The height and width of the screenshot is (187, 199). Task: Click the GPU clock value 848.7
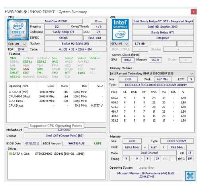128,60
